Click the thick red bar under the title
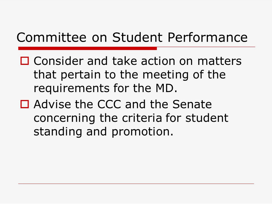This screenshot has height=204, width=272. click(88, 48)
